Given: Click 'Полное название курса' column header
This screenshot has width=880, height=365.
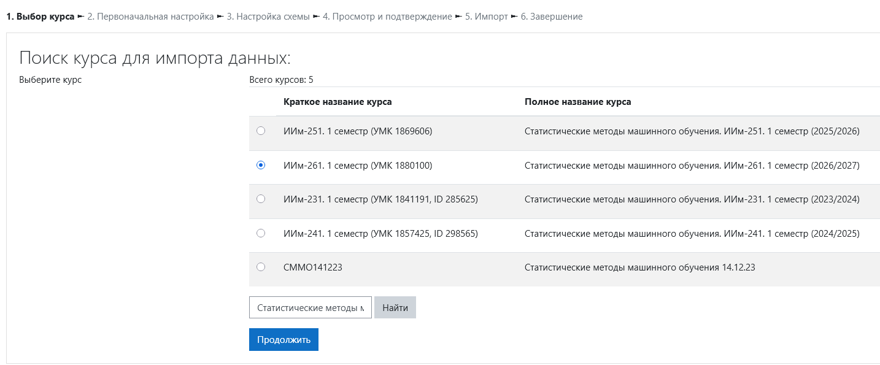Looking at the screenshot, I should click(577, 102).
